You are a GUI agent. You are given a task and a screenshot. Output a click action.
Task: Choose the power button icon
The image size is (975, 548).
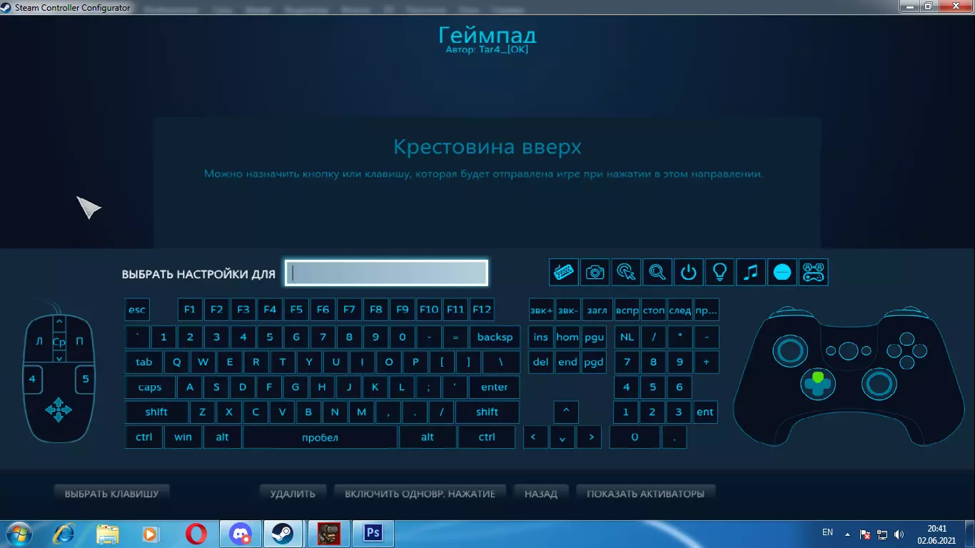click(688, 272)
